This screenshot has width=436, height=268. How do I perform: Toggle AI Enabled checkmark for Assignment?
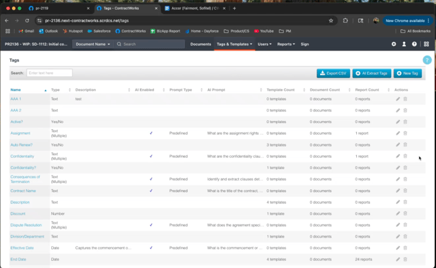click(x=151, y=133)
